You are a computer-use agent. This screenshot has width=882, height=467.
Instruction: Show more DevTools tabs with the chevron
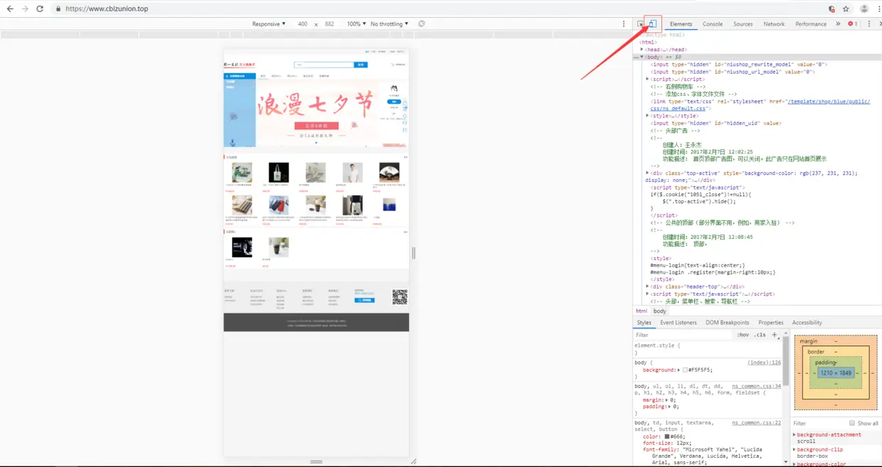(838, 23)
